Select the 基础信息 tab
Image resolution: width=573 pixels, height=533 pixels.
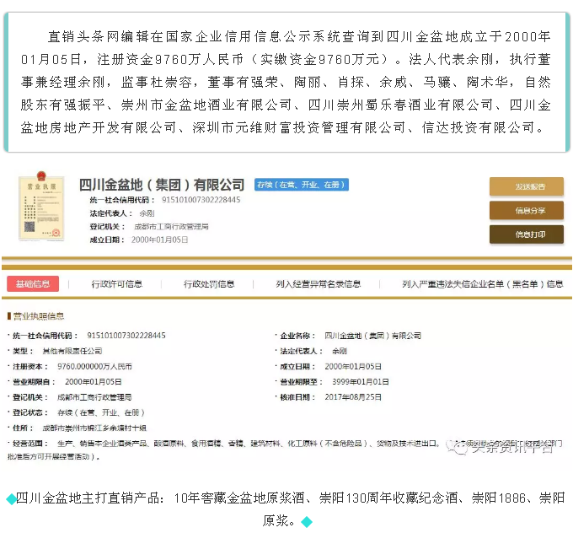tap(33, 284)
